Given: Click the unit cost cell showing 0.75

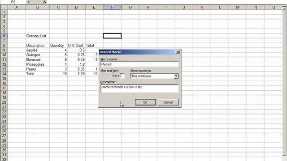Looking at the screenshot, I should [76, 55].
